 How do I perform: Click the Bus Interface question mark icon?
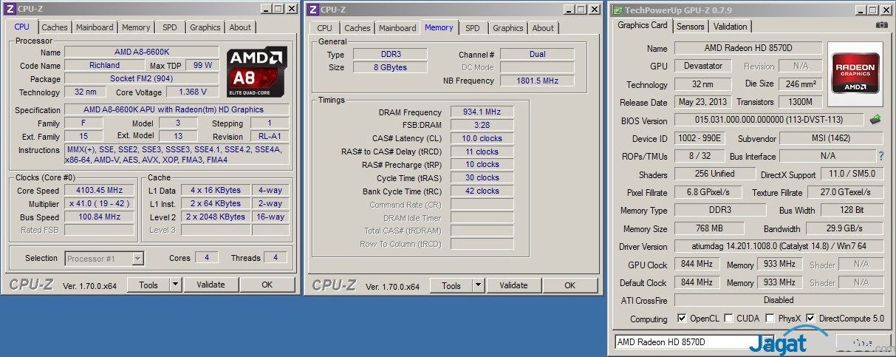coord(880,156)
